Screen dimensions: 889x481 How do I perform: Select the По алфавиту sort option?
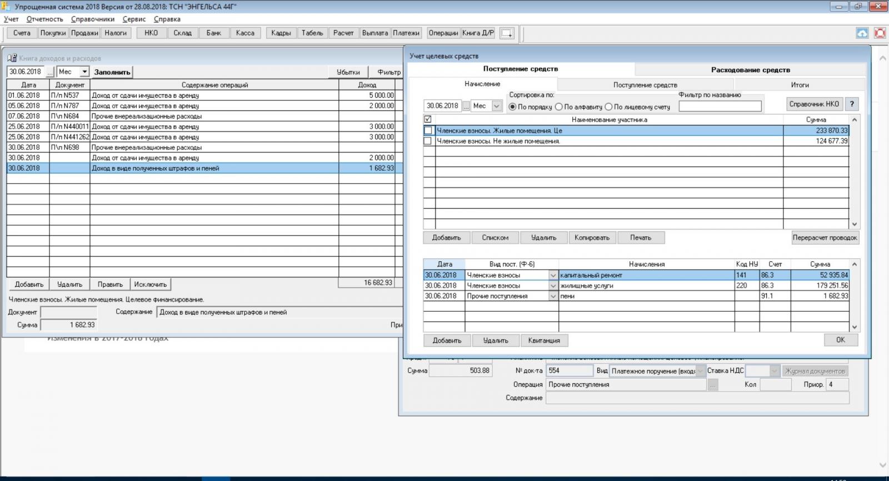pyautogui.click(x=559, y=107)
